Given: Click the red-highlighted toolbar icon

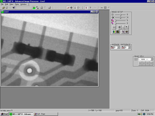Looking at the screenshot, I should [x=86, y=8].
